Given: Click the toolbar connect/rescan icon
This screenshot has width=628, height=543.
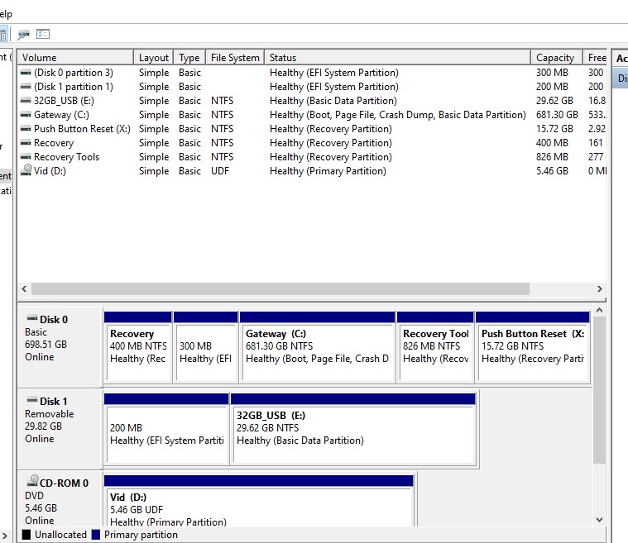Looking at the screenshot, I should [x=24, y=35].
